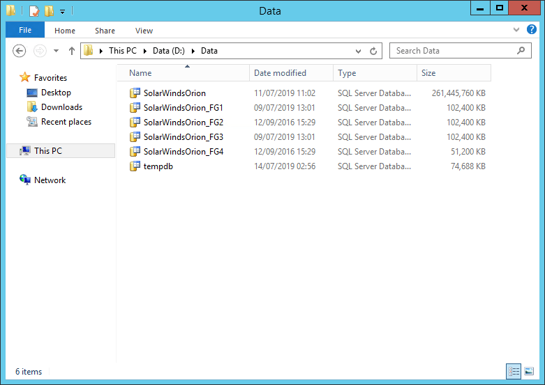Click the Favorites star icon

click(x=24, y=77)
